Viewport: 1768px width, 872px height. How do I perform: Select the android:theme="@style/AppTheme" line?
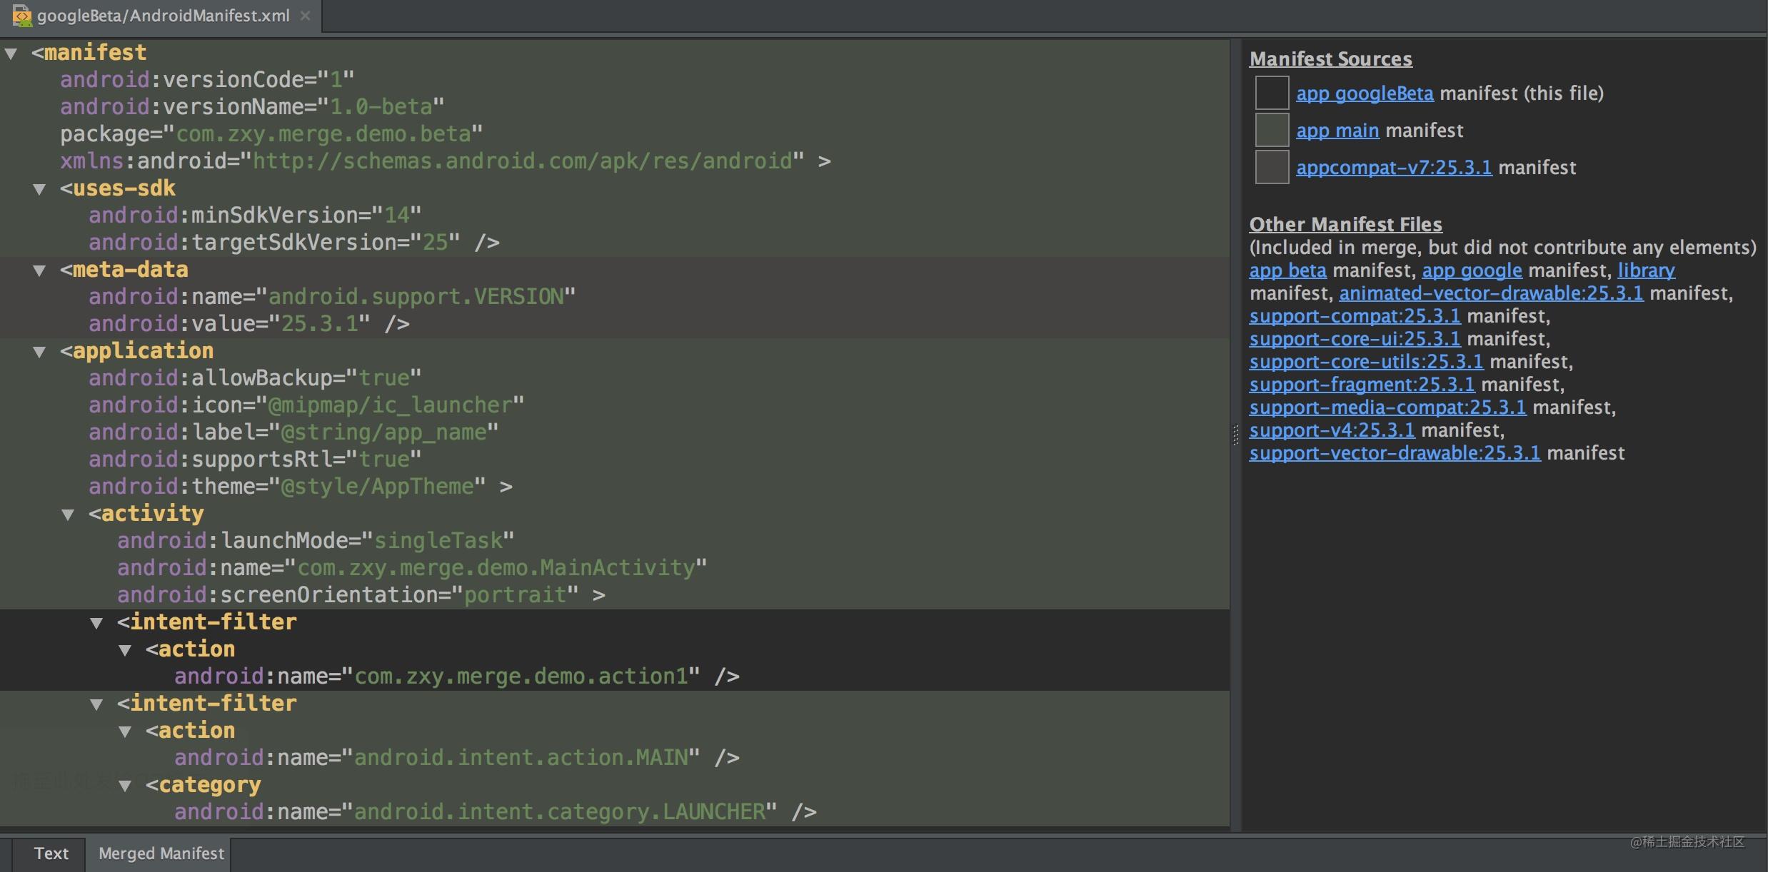coord(301,487)
